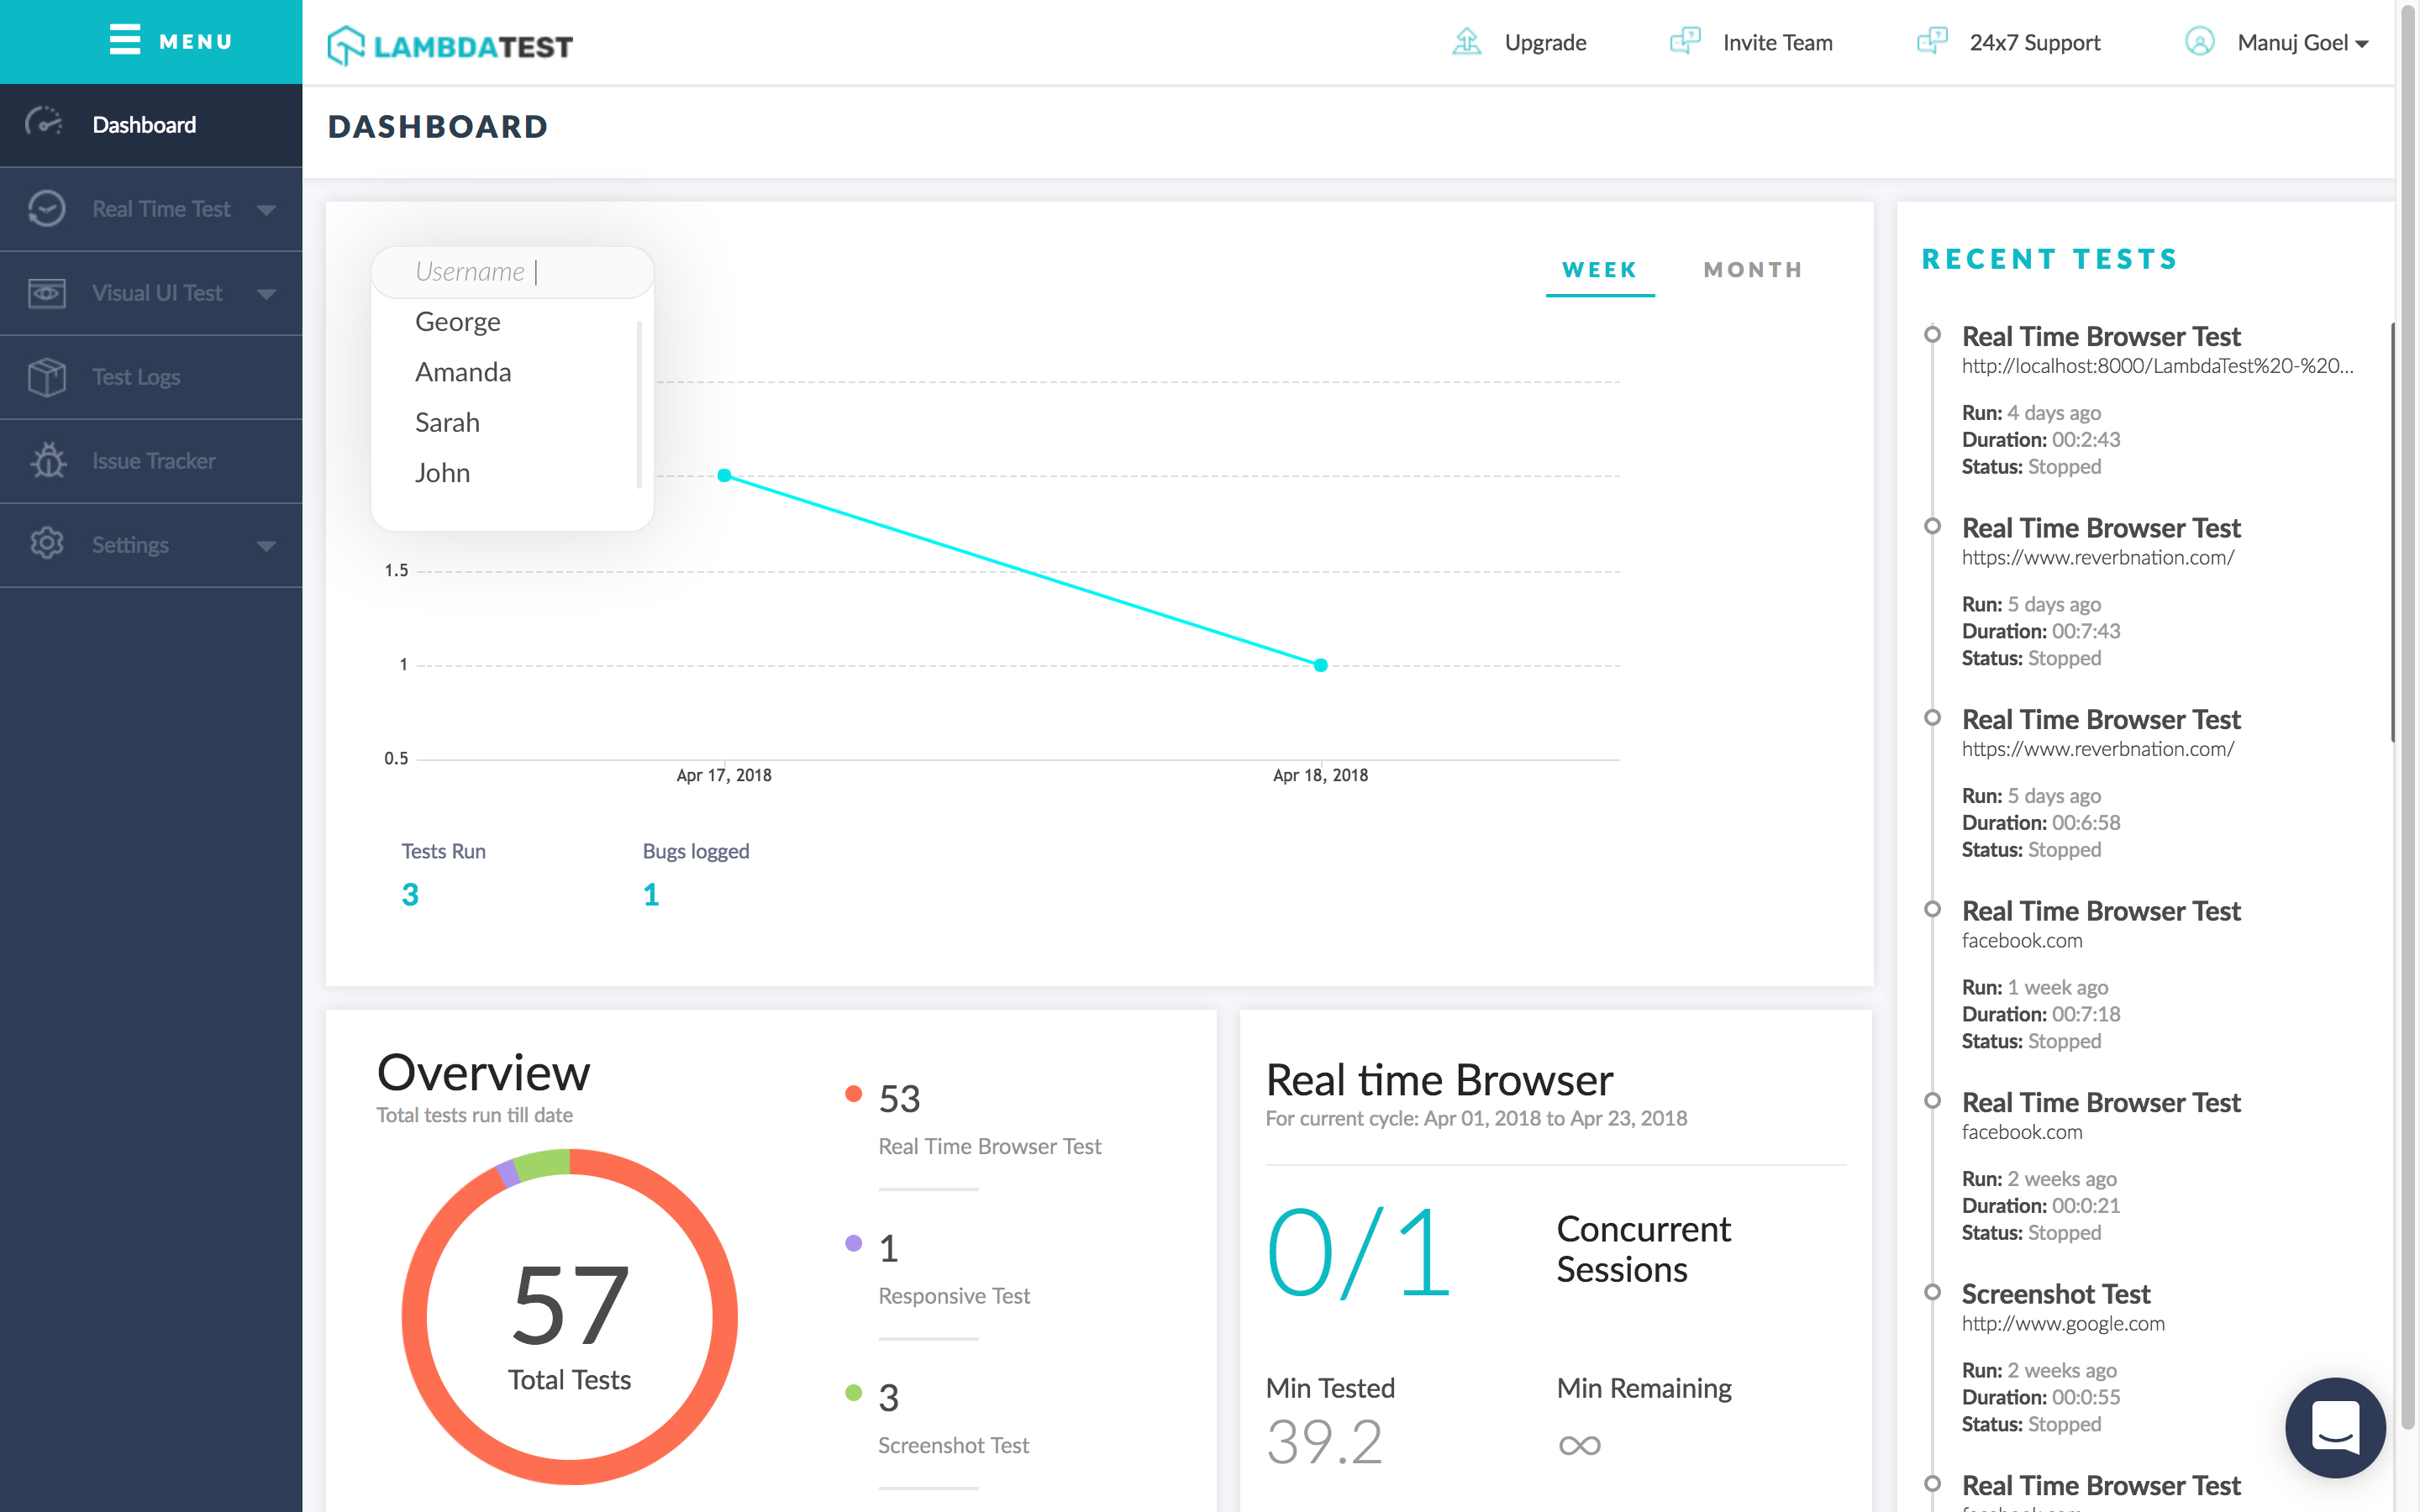
Task: Click the Visual UI Test eye icon
Action: tap(46, 292)
